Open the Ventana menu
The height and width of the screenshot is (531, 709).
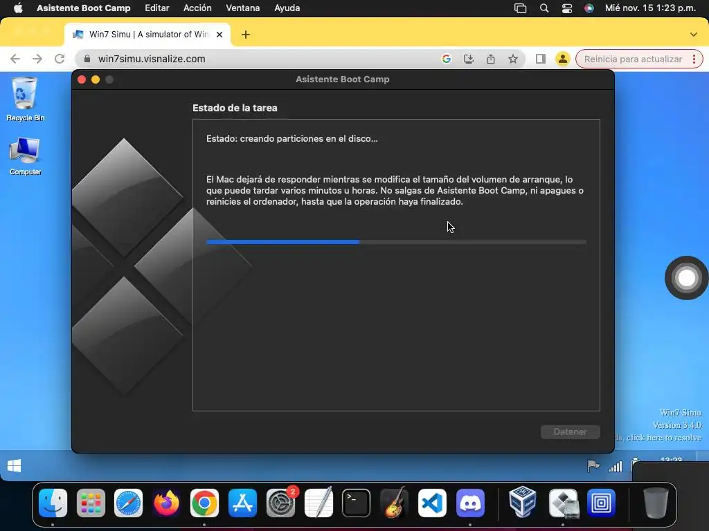click(x=243, y=8)
